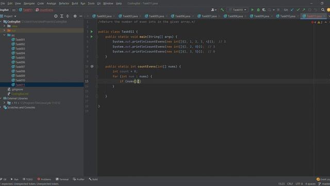The width and height of the screenshot is (330, 186).
Task: Open the Analyze menu
Action: pos(51,4)
